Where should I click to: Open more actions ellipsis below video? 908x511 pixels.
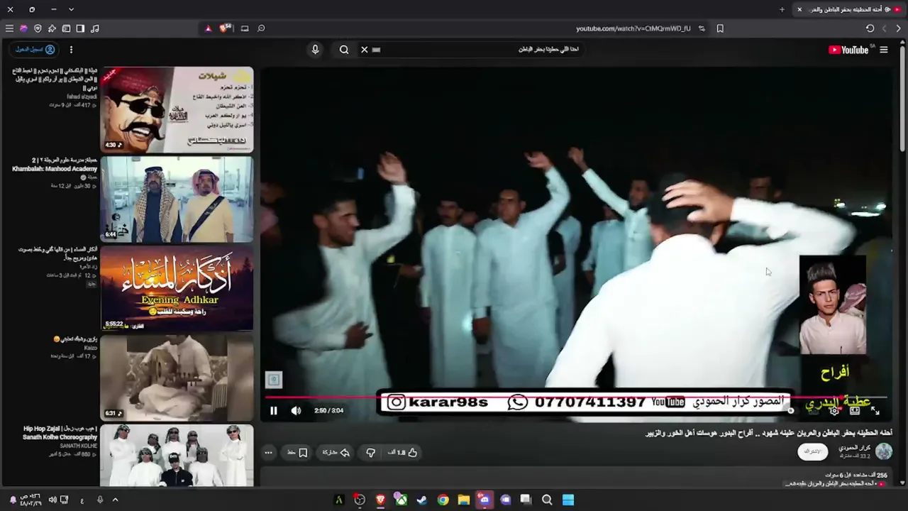click(268, 452)
